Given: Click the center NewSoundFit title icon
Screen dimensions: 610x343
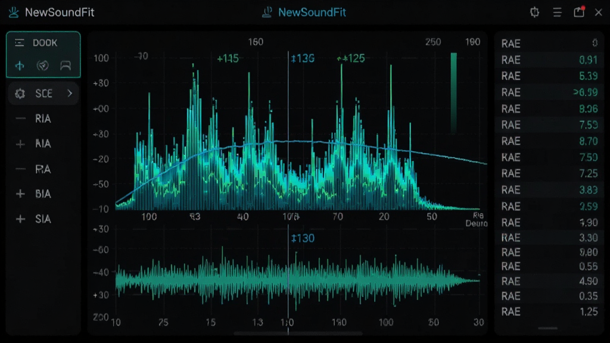Looking at the screenshot, I should coord(267,13).
